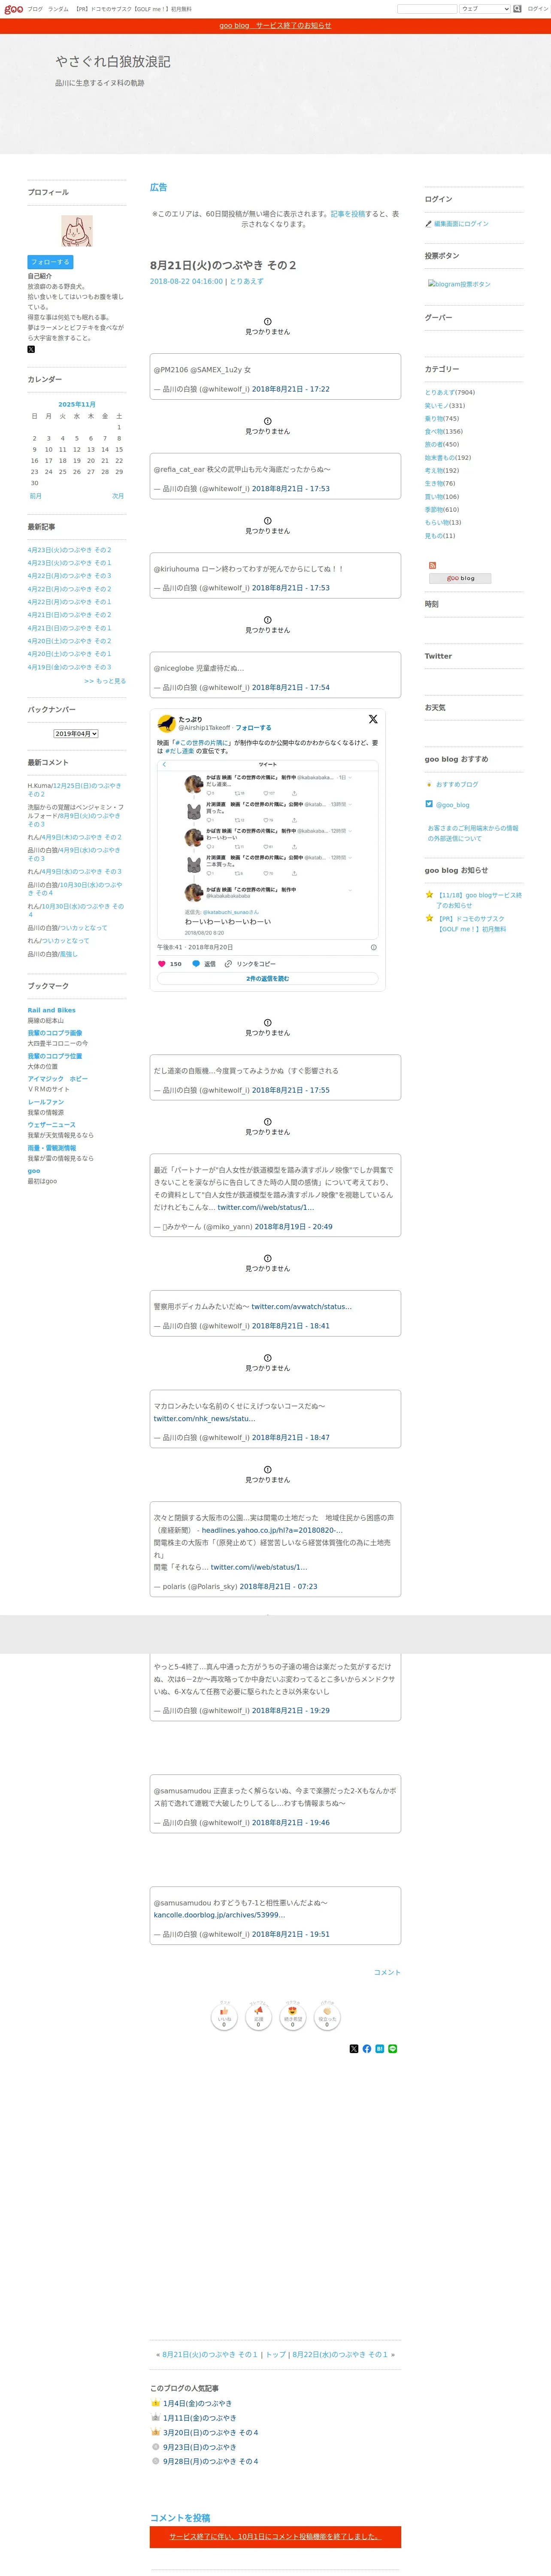This screenshot has height=2576, width=551.
Task: Click the post category とりあえず link beside date
Action: tap(247, 282)
